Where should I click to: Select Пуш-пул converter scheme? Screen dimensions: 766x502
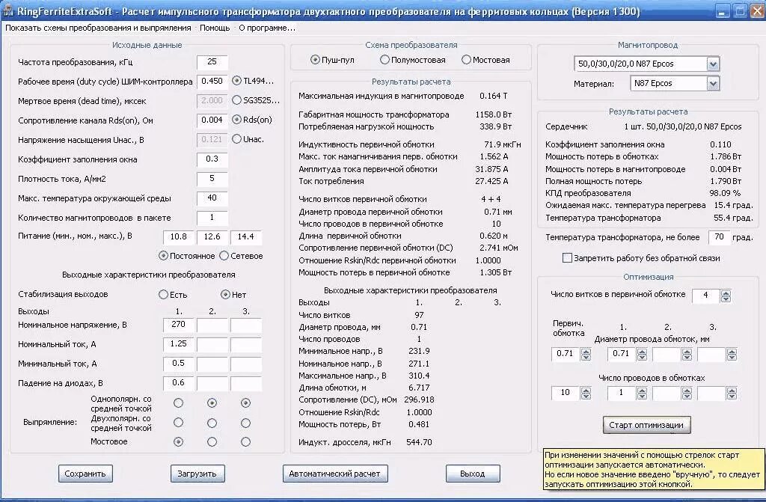(x=315, y=60)
